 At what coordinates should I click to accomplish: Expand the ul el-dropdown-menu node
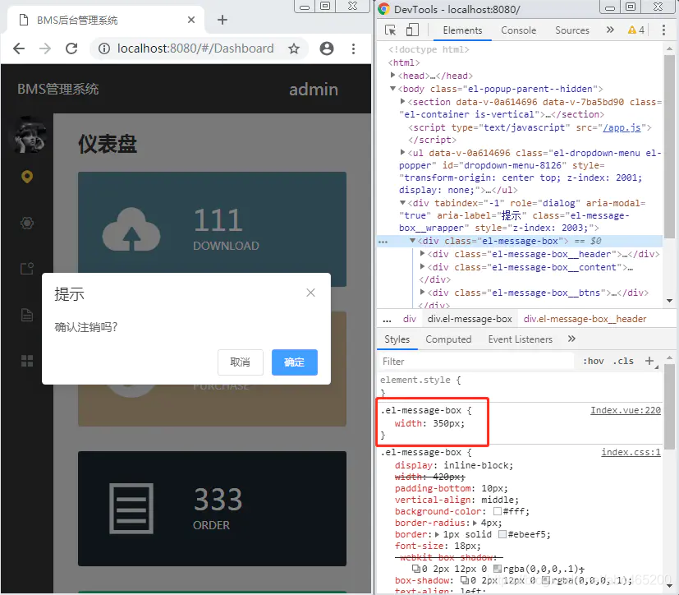[x=403, y=153]
